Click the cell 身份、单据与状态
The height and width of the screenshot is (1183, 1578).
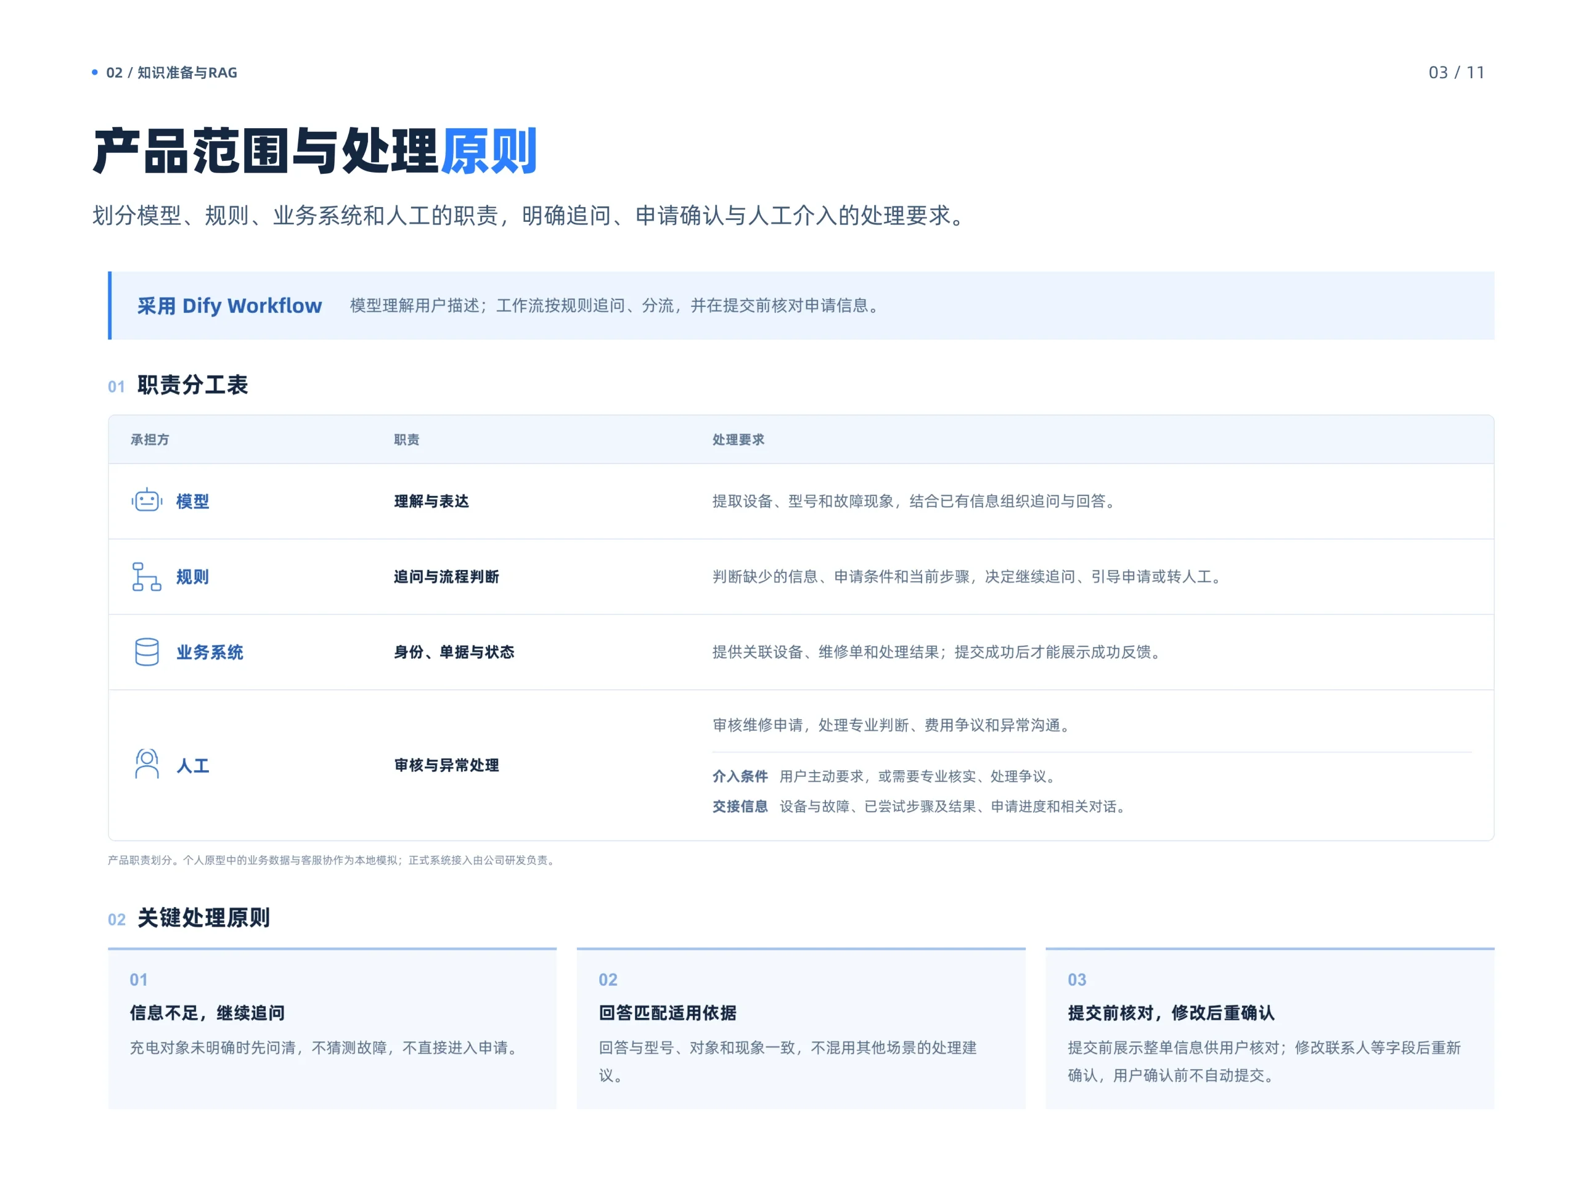[x=454, y=652]
